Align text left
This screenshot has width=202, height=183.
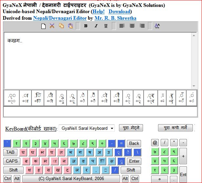pyautogui.click(x=122, y=26)
